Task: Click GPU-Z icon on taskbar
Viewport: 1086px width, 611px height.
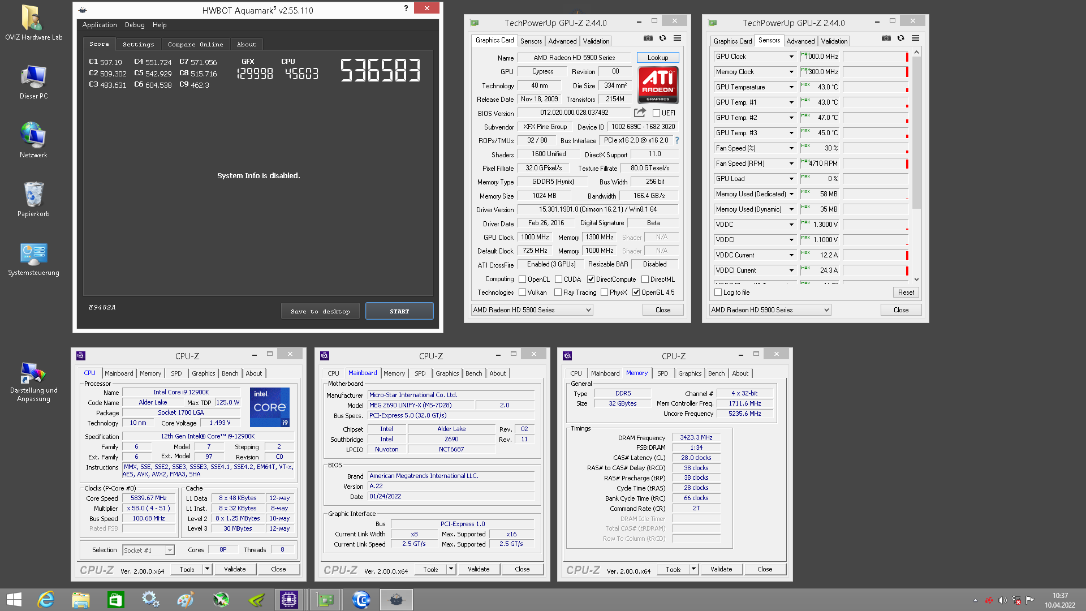Action: [x=325, y=600]
